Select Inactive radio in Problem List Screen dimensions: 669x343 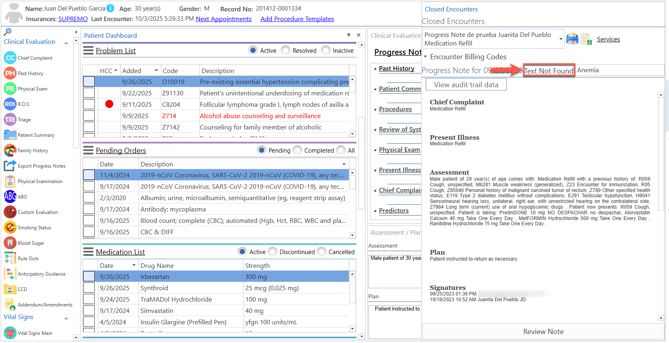[326, 50]
